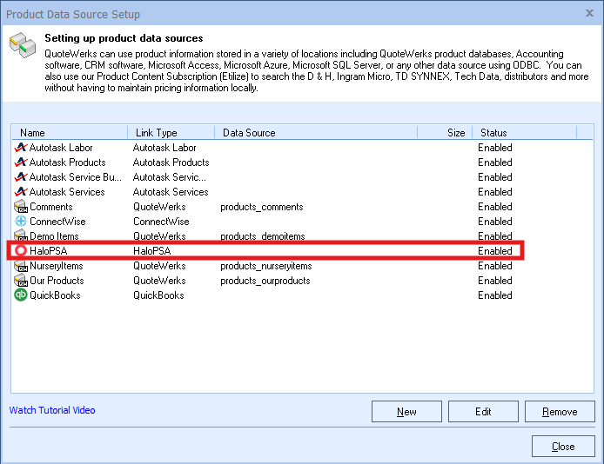This screenshot has width=604, height=464.
Task: Click the Autotask Services row icon
Action: pos(21,192)
